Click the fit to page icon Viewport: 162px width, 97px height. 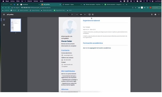pyautogui.click(x=90, y=15)
